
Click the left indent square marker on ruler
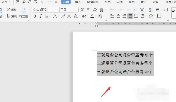97,26
